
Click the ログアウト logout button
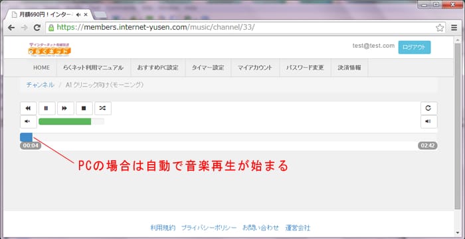click(x=415, y=47)
